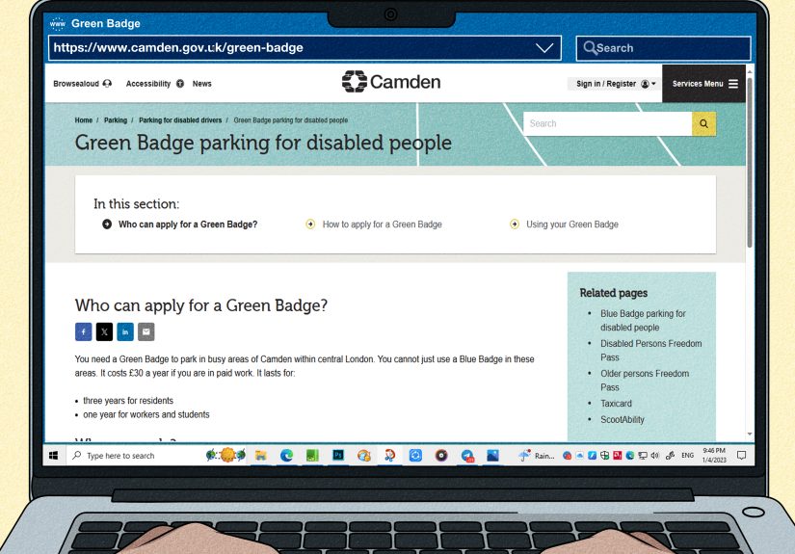Image resolution: width=795 pixels, height=554 pixels.
Task: Open Photos app from the taskbar
Action: click(492, 456)
